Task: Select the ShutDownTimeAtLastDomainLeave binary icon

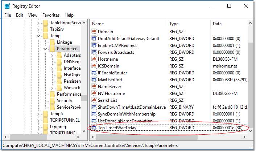Action: pyautogui.click(x=94, y=107)
